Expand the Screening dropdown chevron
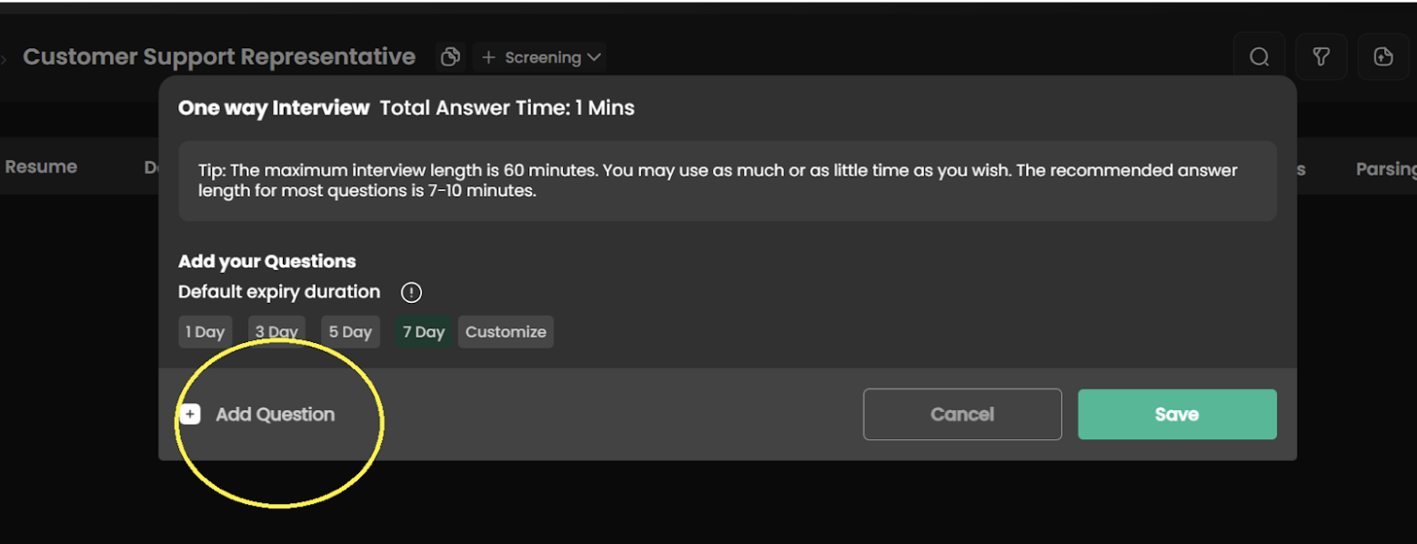This screenshot has height=544, width=1417. point(594,57)
